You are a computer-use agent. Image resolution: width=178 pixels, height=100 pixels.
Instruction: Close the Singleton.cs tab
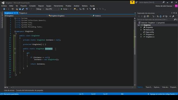click(x=17, y=13)
